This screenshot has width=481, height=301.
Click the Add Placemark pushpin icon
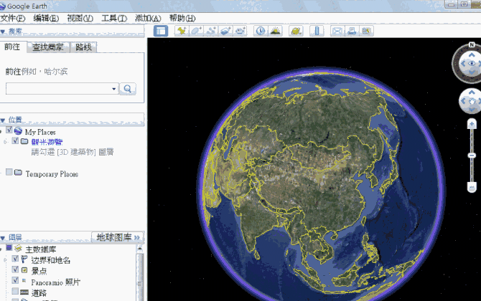coord(181,31)
